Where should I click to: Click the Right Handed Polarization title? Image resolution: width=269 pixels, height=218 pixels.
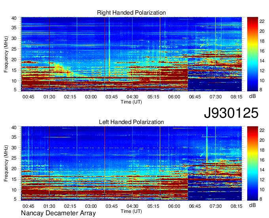pyautogui.click(x=131, y=13)
